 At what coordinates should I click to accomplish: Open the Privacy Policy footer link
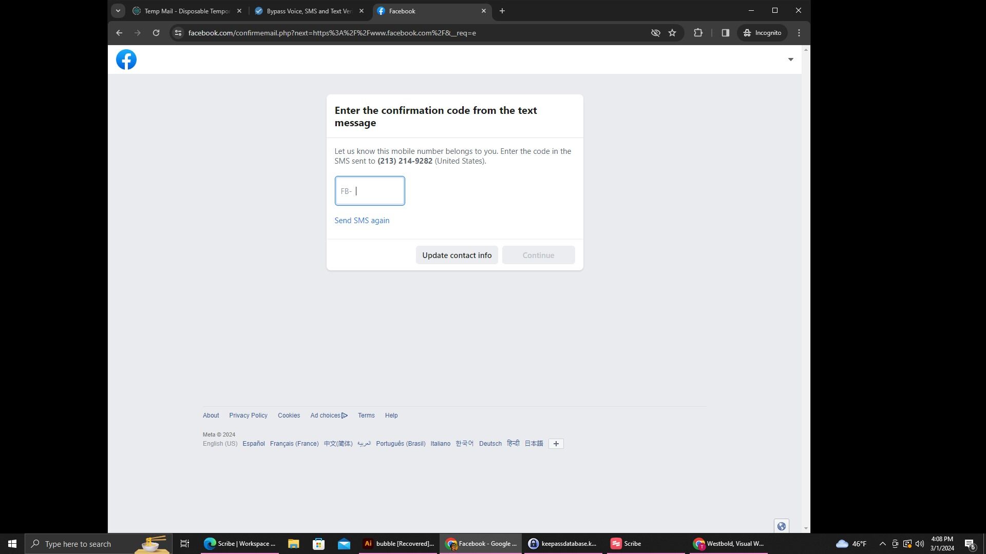click(x=248, y=415)
